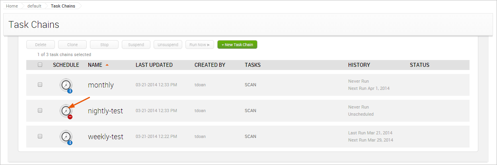Sort by Name using the orange arrow

tap(107, 65)
